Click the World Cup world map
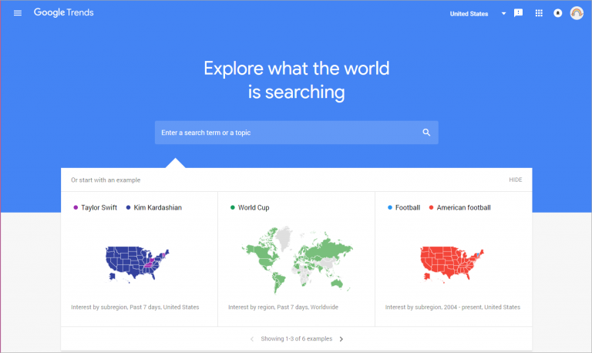Viewport: 592px width, 353px height. point(296,260)
